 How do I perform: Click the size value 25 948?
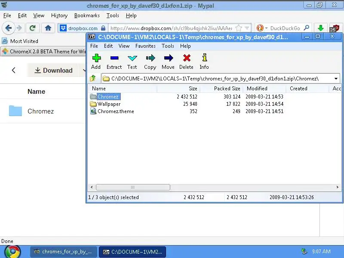(x=190, y=104)
